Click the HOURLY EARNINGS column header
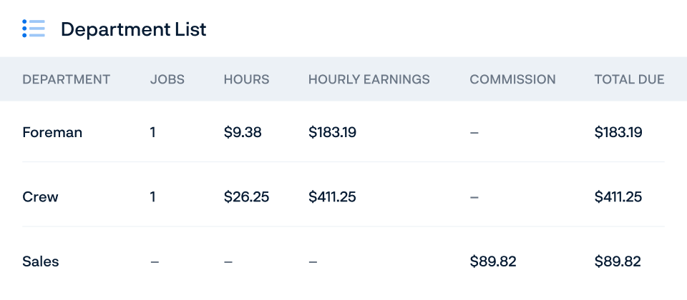 [369, 79]
